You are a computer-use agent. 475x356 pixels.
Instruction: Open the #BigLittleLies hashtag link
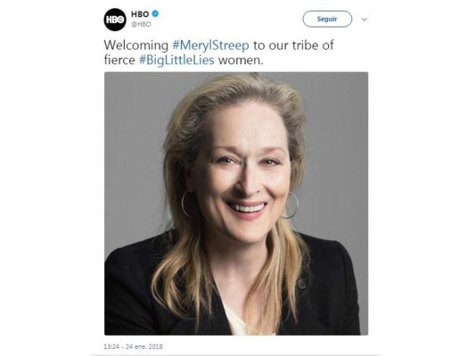pyautogui.click(x=176, y=60)
